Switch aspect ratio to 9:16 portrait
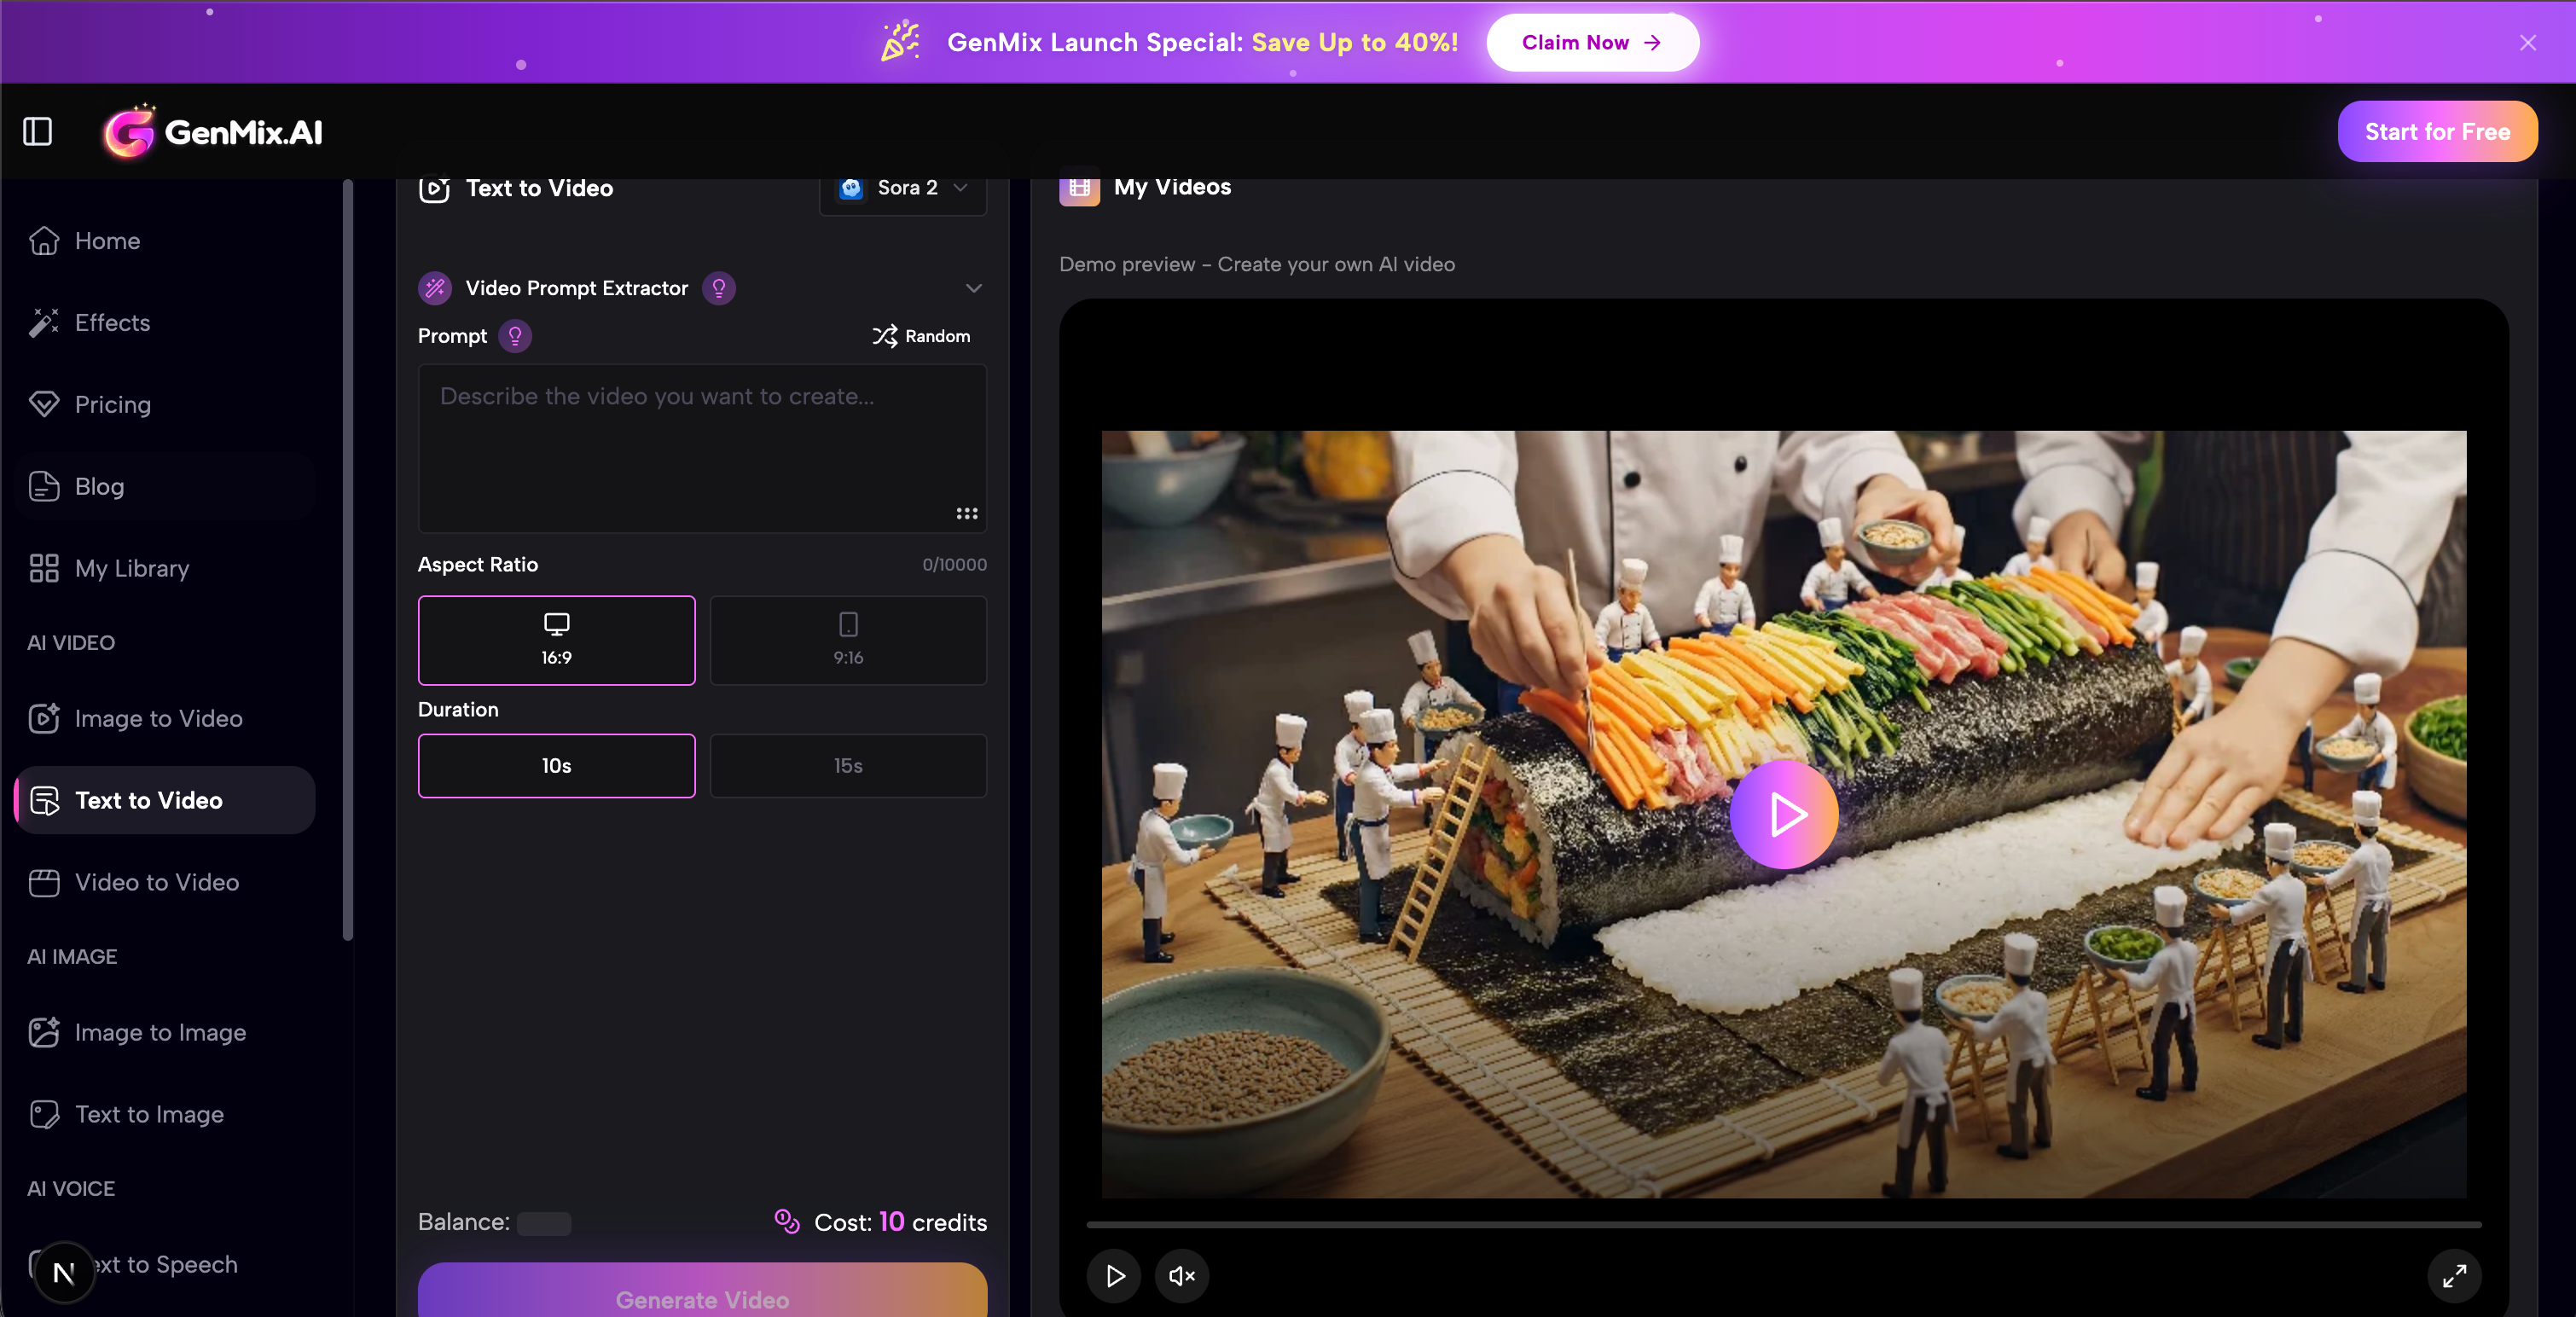Screen dimensions: 2576x1317 847,640
